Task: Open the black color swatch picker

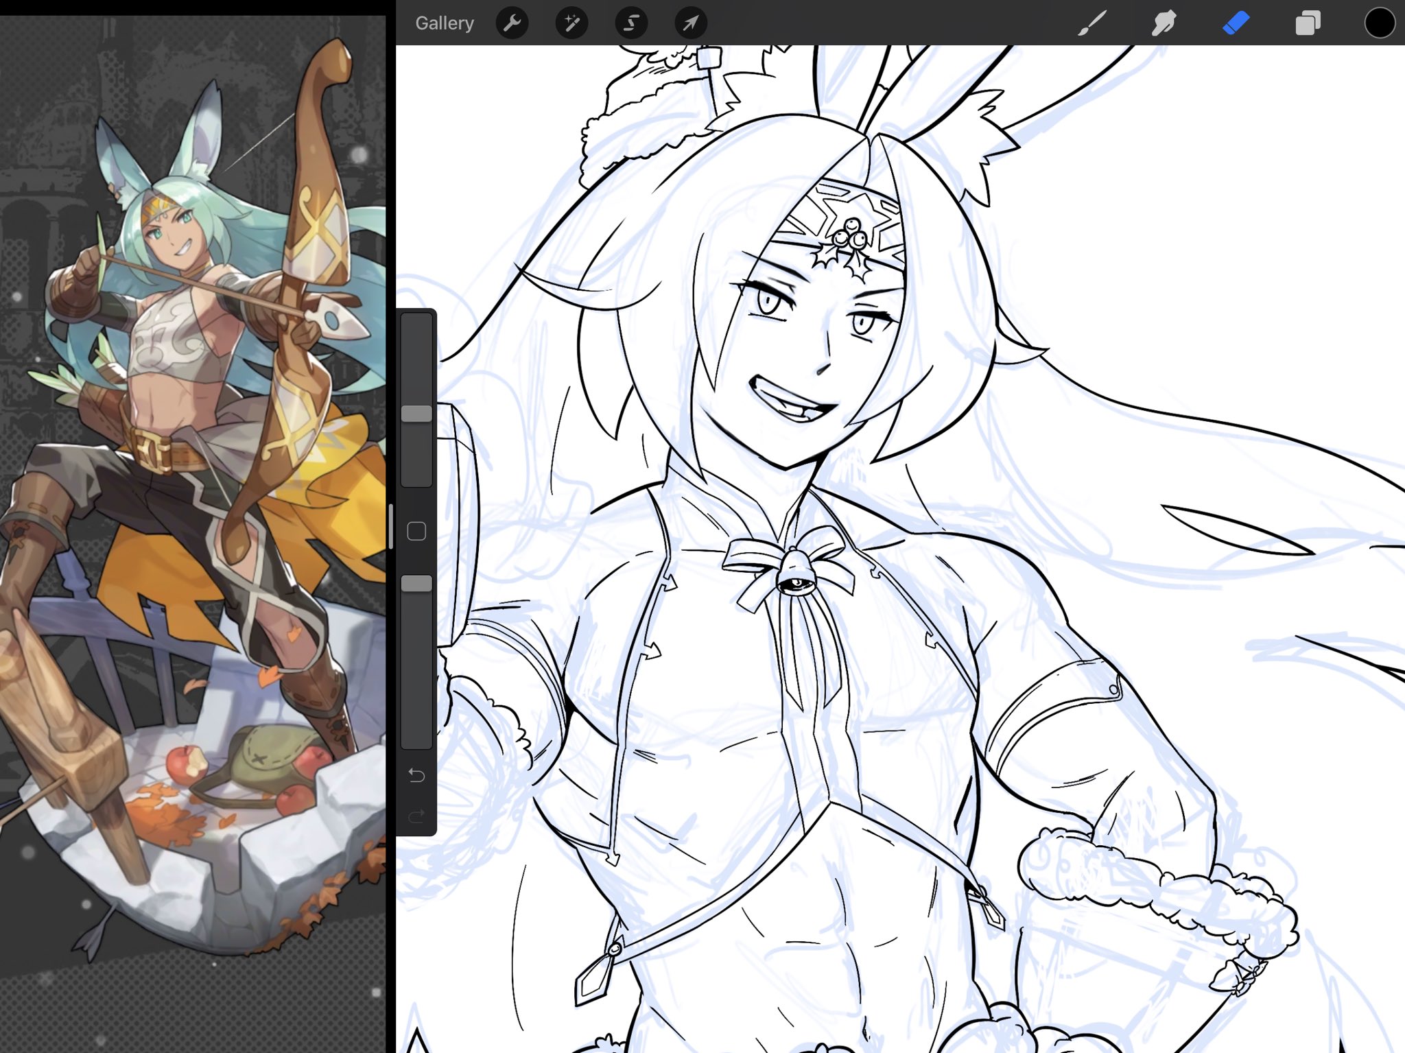Action: (1379, 23)
